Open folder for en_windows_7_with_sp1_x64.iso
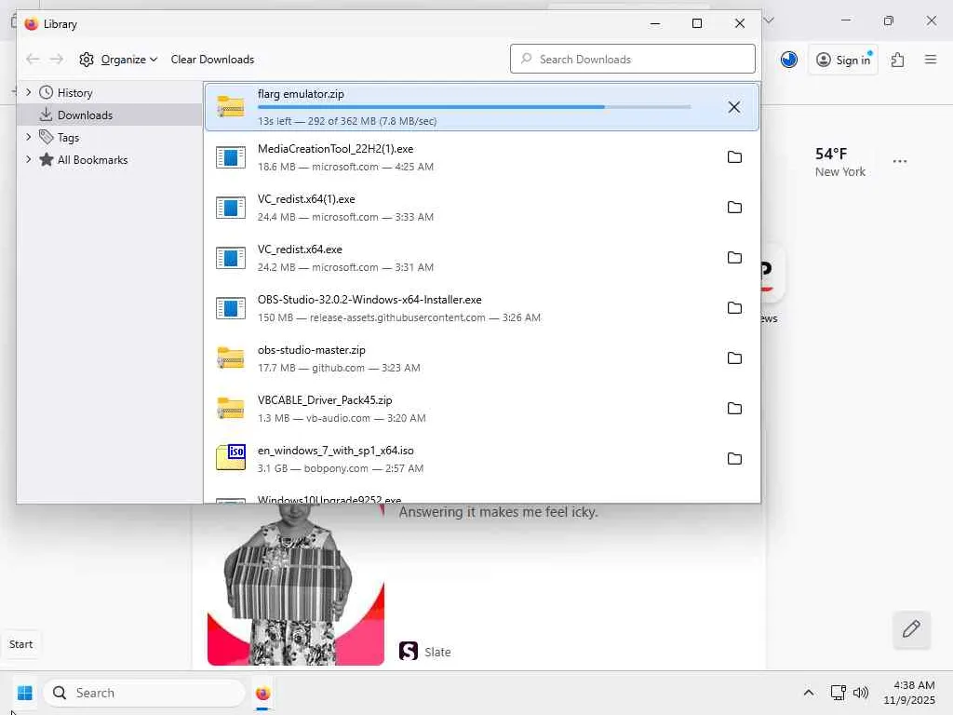953x715 pixels. click(734, 458)
